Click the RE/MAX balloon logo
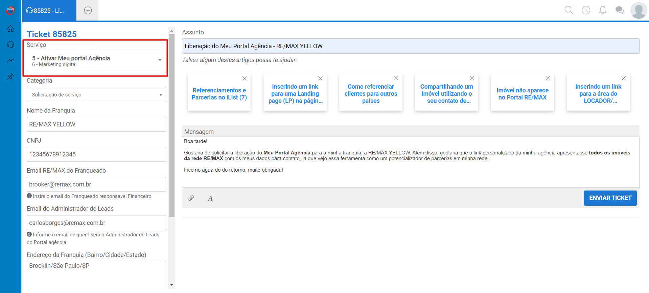 [10, 10]
